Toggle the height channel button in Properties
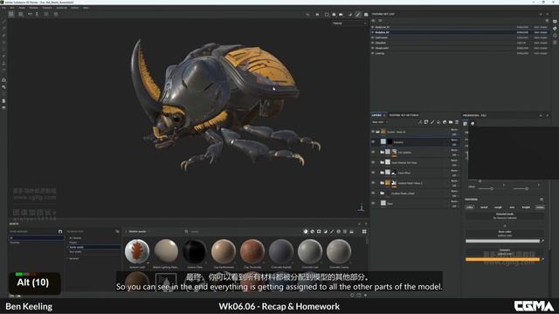The image size is (559, 314). (526, 207)
